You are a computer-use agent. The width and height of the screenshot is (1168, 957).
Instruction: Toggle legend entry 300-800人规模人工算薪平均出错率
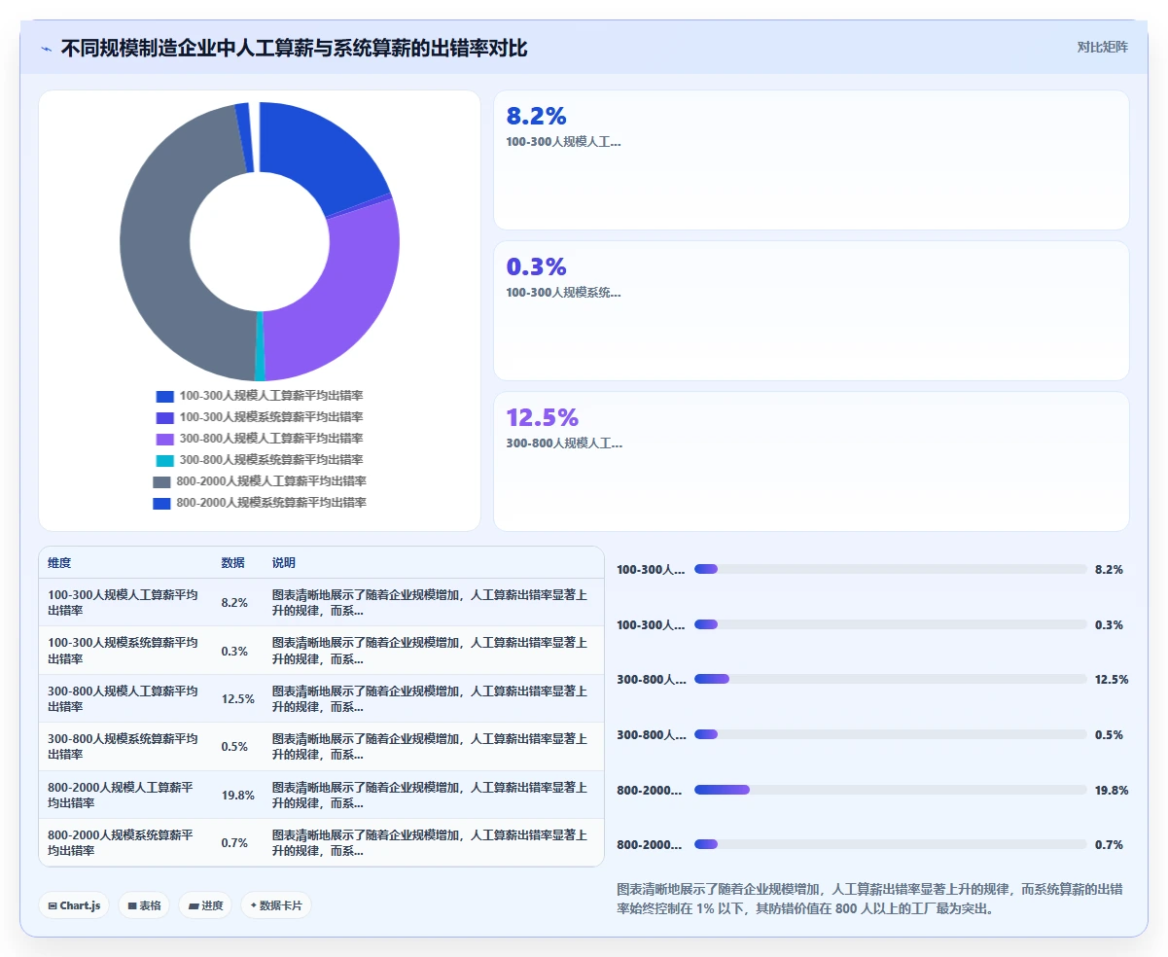(x=260, y=439)
